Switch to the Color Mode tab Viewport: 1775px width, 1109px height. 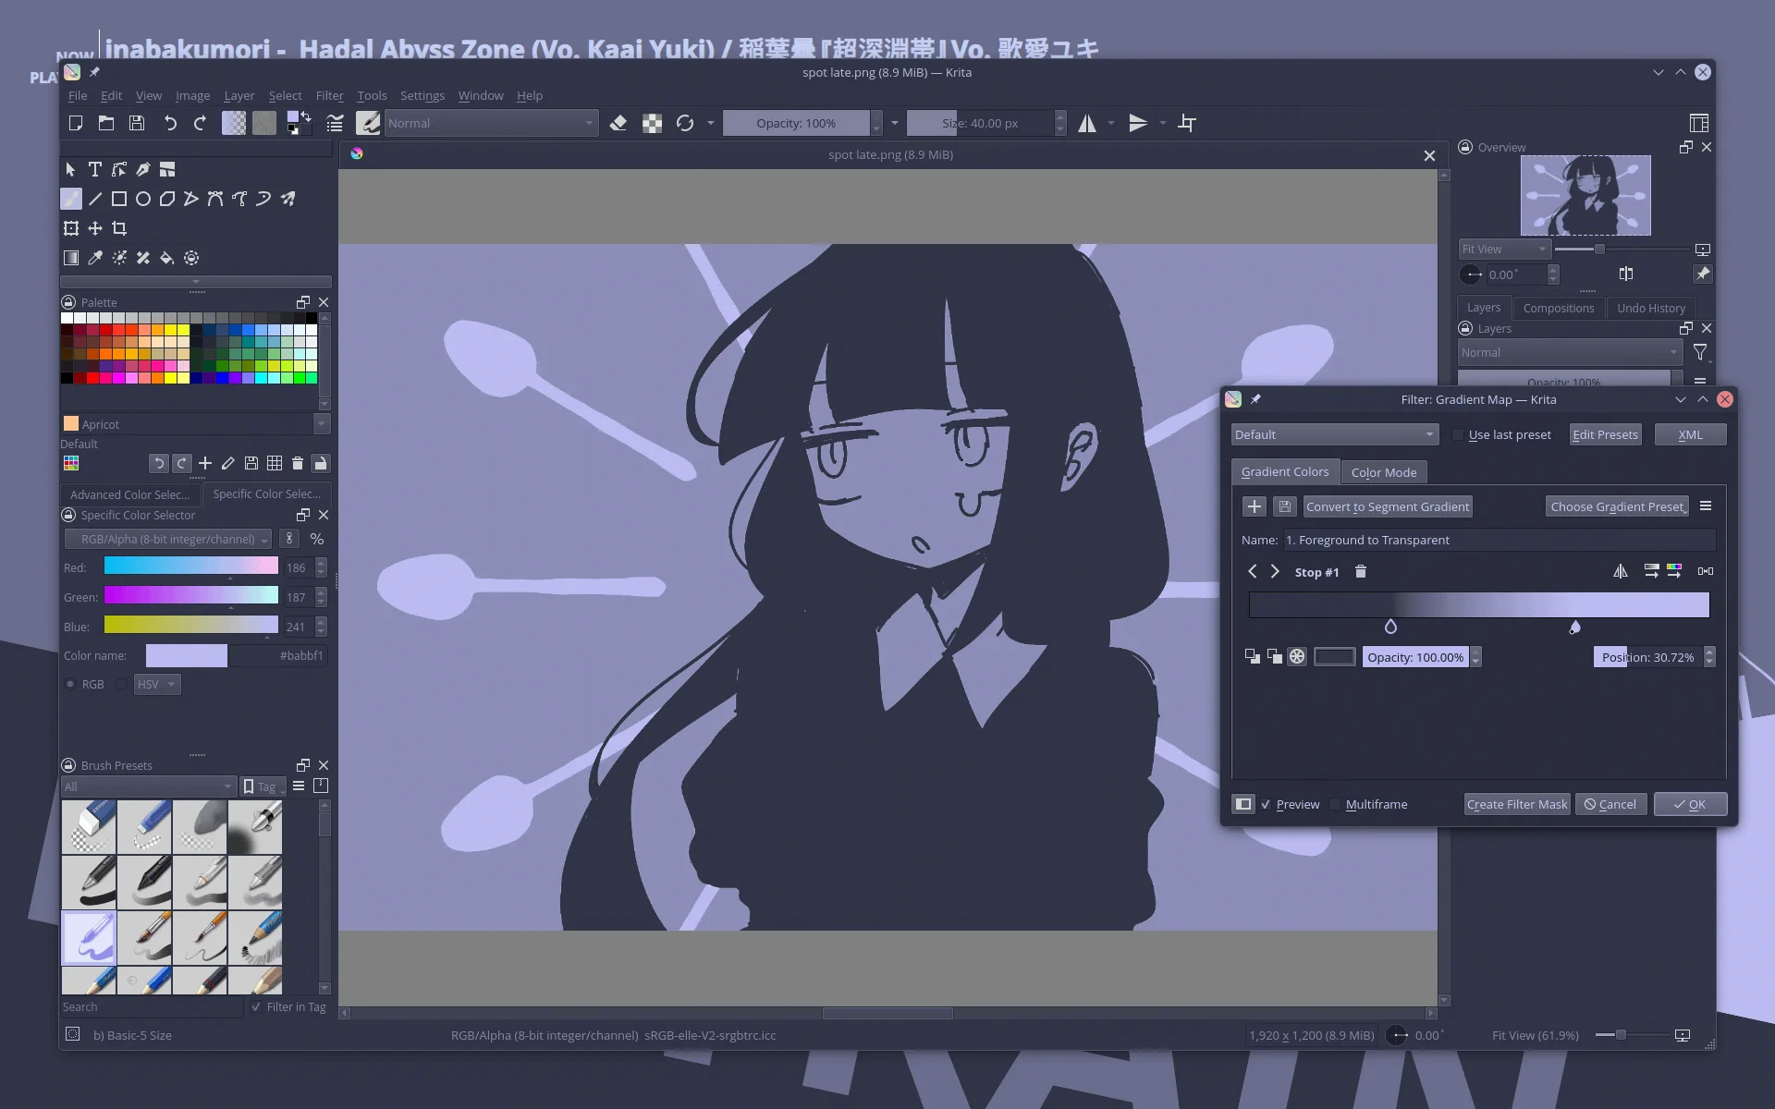1384,472
